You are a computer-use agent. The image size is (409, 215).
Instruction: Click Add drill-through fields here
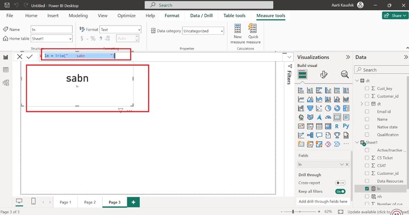click(x=323, y=201)
